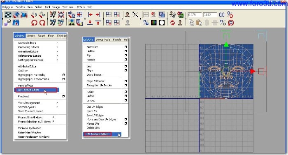Click the Remove Selected from isolate set icon
This screenshot has height=155, width=288.
116,23
